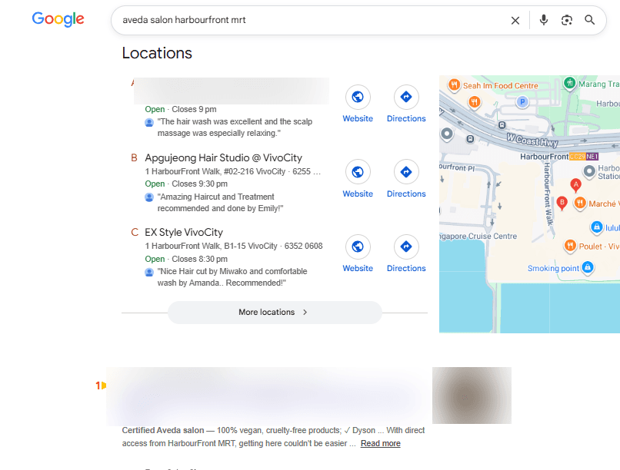Click the Smoking point marker icon
620x470 pixels.
[x=588, y=267]
